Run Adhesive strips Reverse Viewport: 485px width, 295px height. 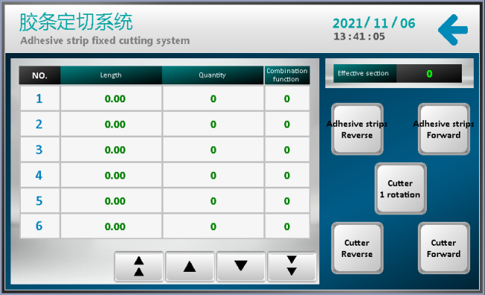pos(357,129)
